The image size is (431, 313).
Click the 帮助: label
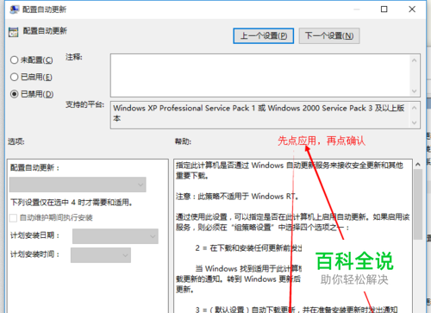[x=183, y=141]
